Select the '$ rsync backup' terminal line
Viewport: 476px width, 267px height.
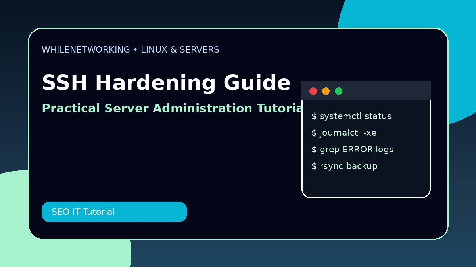pos(344,166)
